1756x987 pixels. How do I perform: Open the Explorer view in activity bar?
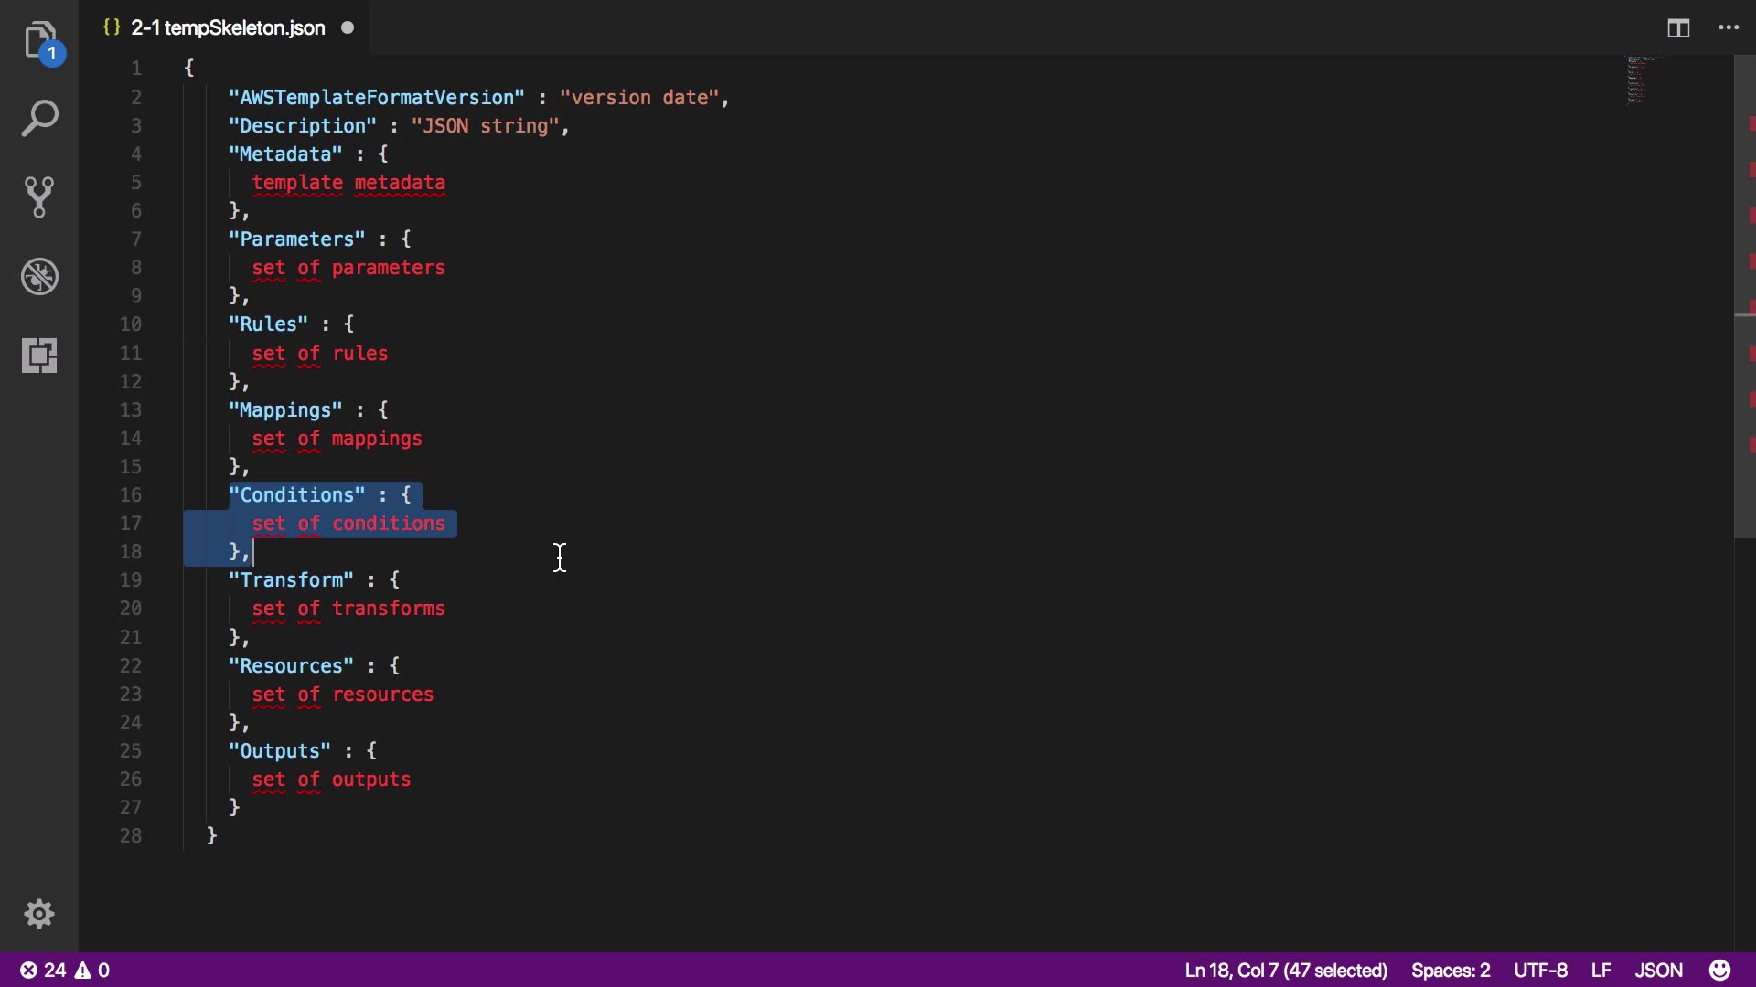coord(39,41)
